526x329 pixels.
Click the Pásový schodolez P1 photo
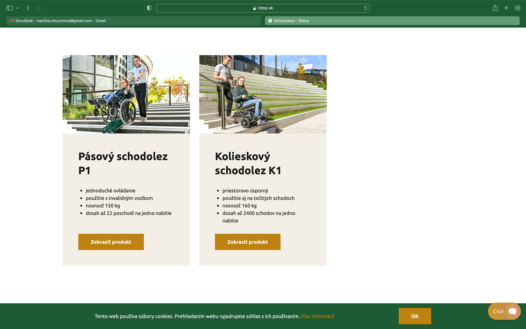[x=126, y=94]
